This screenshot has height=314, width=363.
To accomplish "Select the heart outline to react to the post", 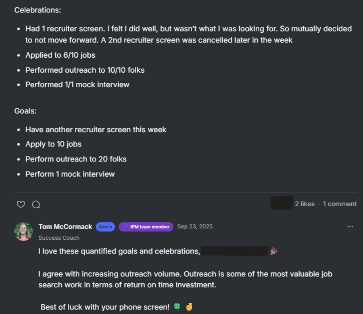I will [x=21, y=205].
